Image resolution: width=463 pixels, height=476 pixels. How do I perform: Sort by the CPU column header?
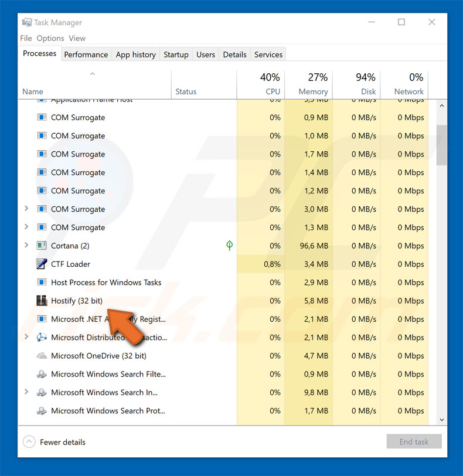pyautogui.click(x=261, y=85)
